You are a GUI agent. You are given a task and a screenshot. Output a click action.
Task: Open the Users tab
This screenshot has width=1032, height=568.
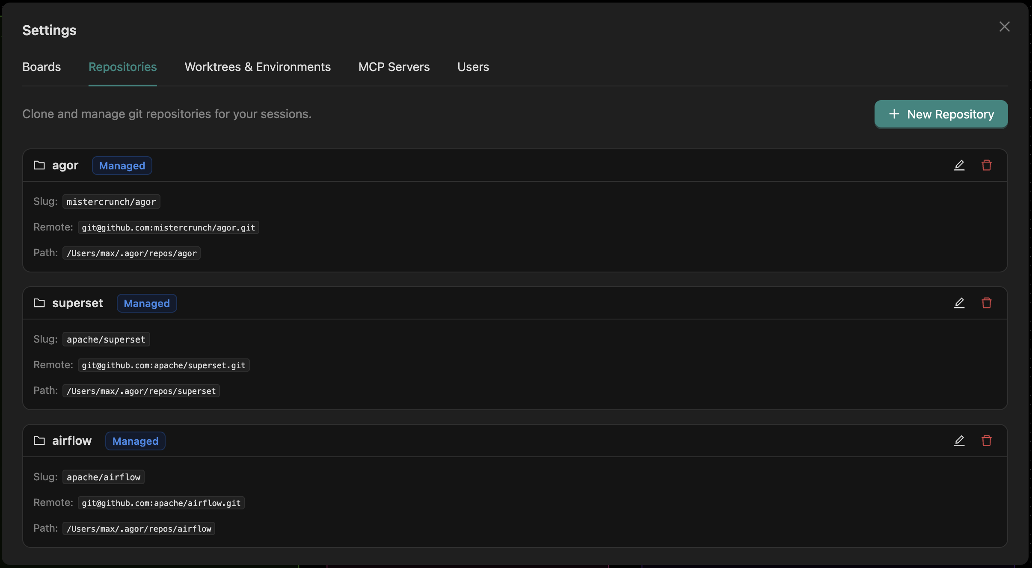(473, 67)
